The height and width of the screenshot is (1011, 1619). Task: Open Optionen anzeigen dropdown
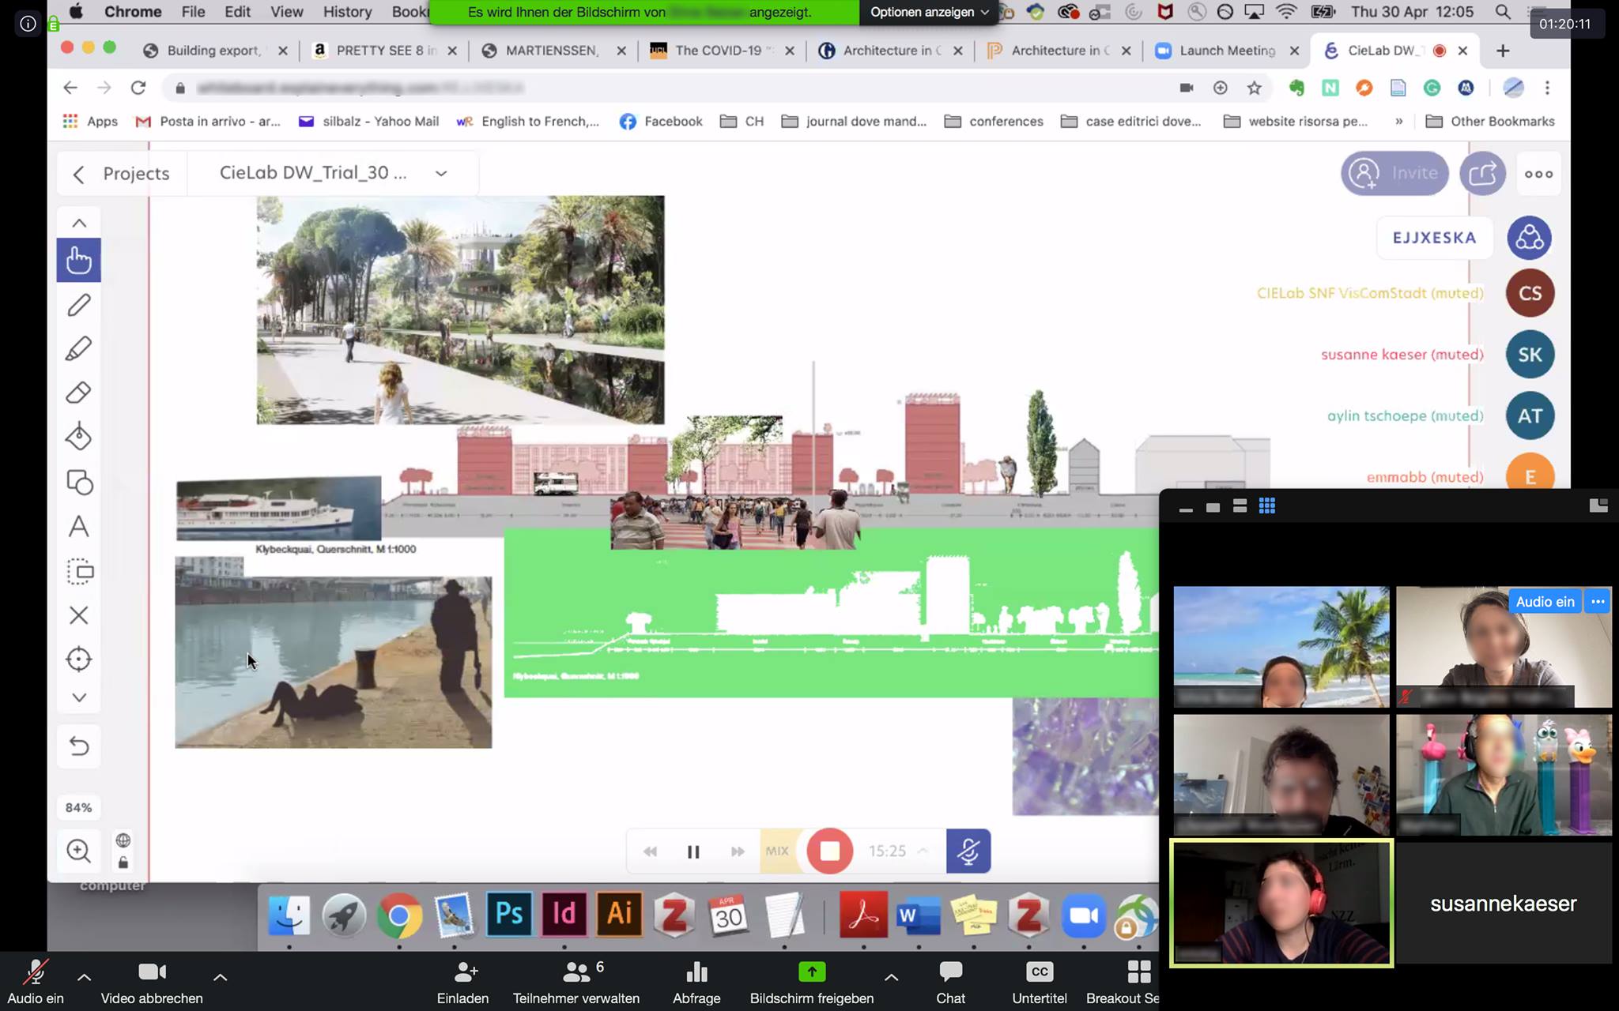point(929,12)
